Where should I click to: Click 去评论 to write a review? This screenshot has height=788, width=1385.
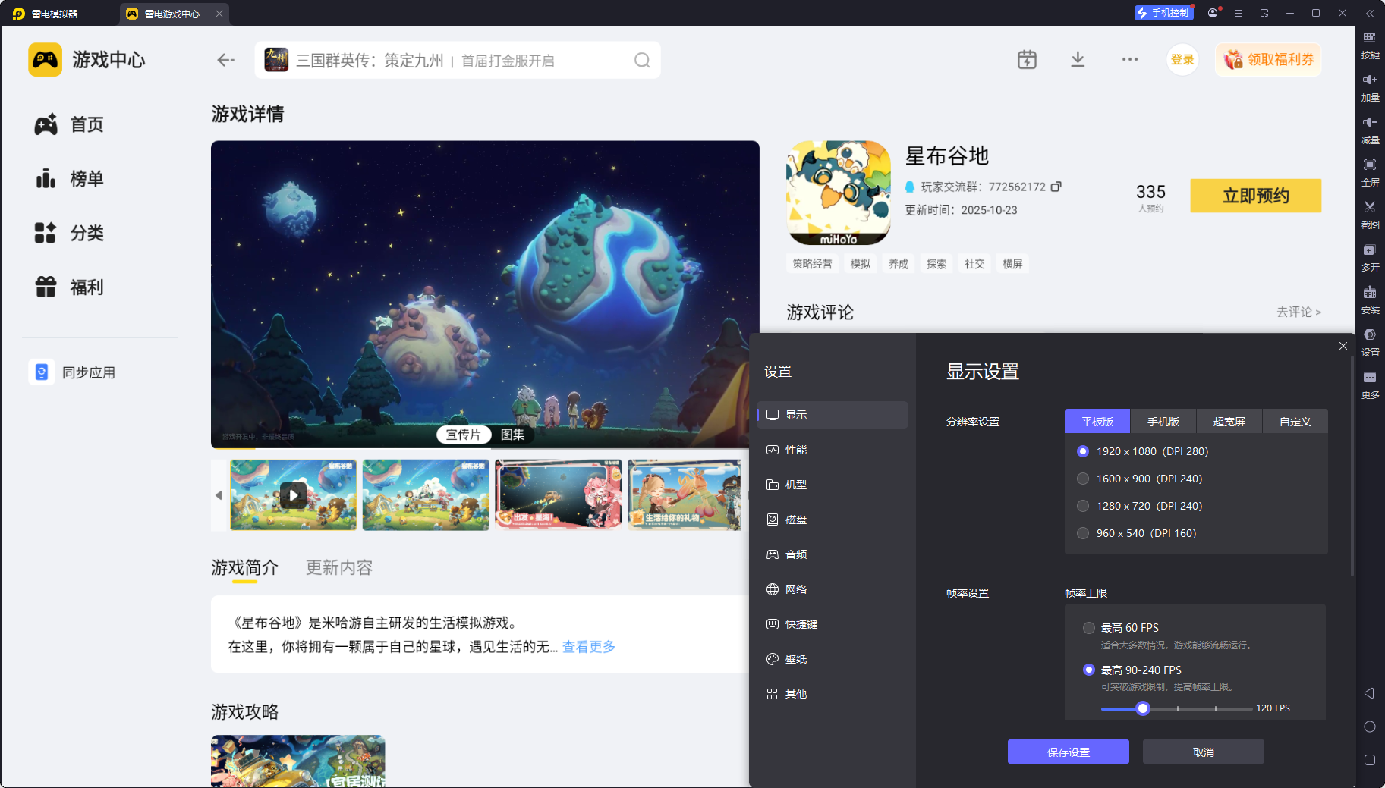pyautogui.click(x=1298, y=312)
